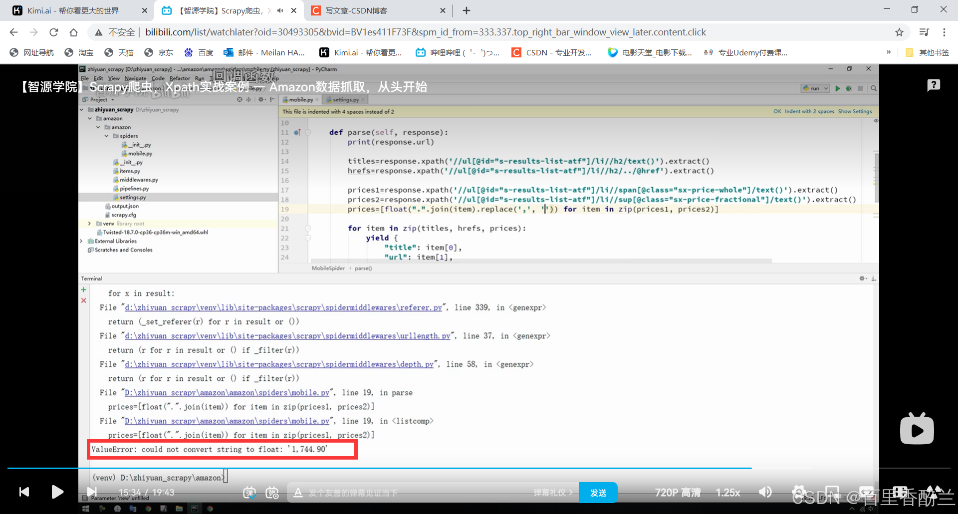The height and width of the screenshot is (514, 958).
Task: Expand the bookmarks overflow chevron
Action: pos(889,52)
